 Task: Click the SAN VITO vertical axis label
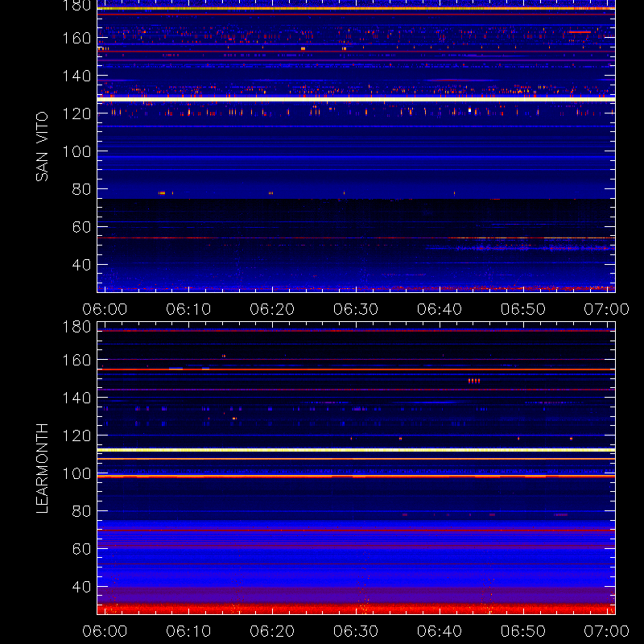tap(42, 147)
